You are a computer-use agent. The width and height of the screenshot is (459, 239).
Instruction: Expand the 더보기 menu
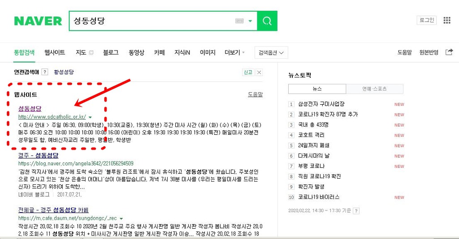[234, 52]
